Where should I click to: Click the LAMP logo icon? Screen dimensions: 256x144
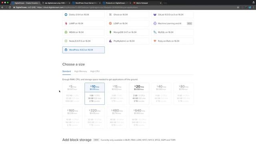[66, 23]
